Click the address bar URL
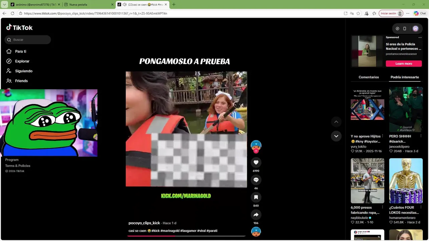 [96, 13]
